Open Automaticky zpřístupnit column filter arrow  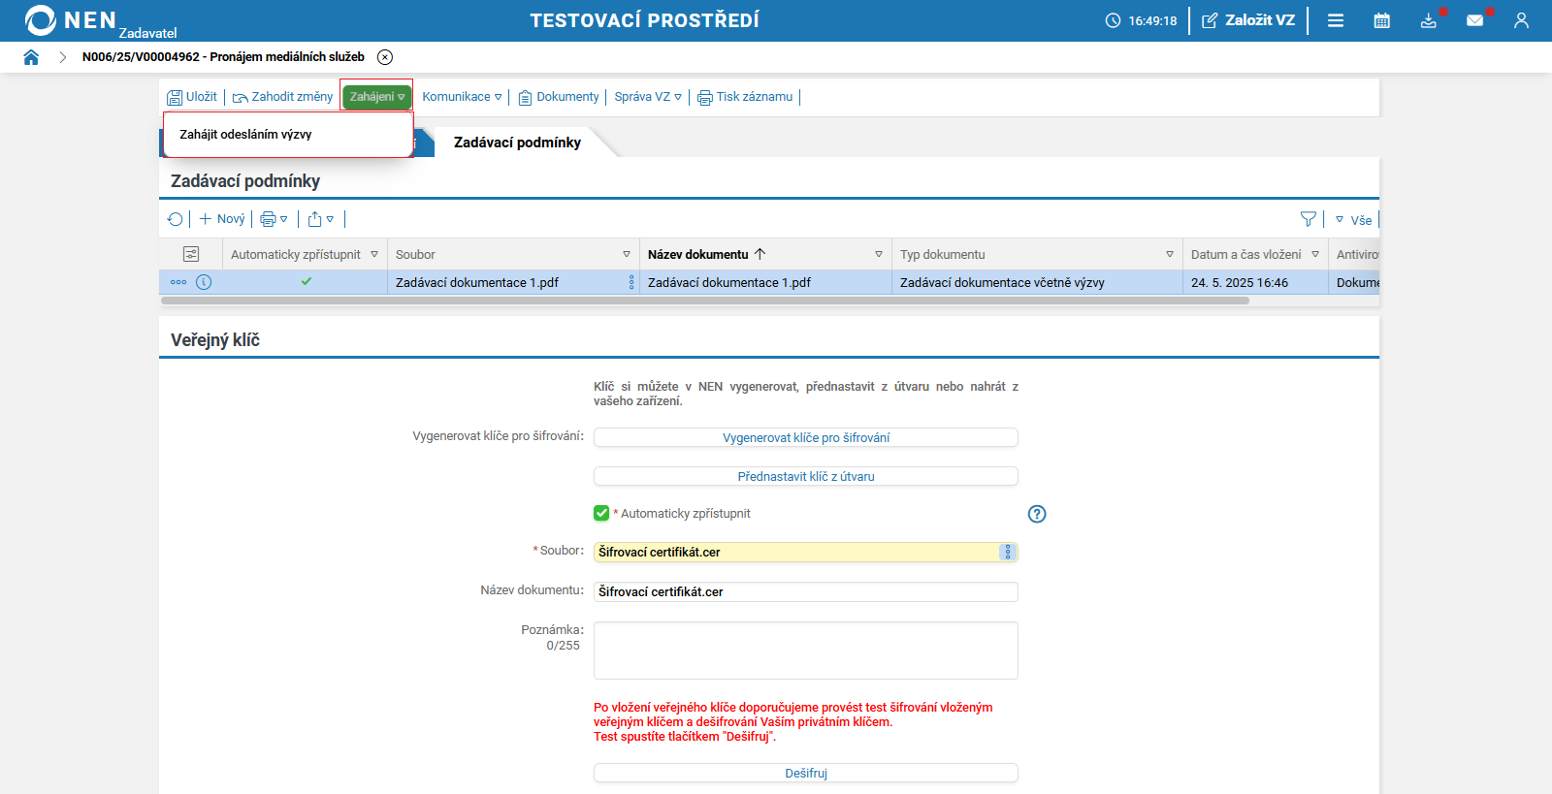click(x=374, y=254)
